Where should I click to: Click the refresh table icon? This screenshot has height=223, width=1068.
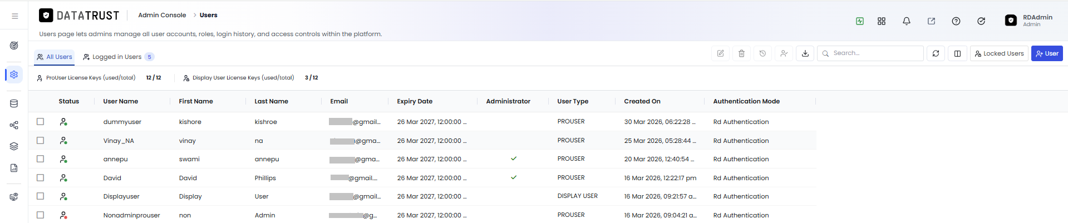coord(936,53)
